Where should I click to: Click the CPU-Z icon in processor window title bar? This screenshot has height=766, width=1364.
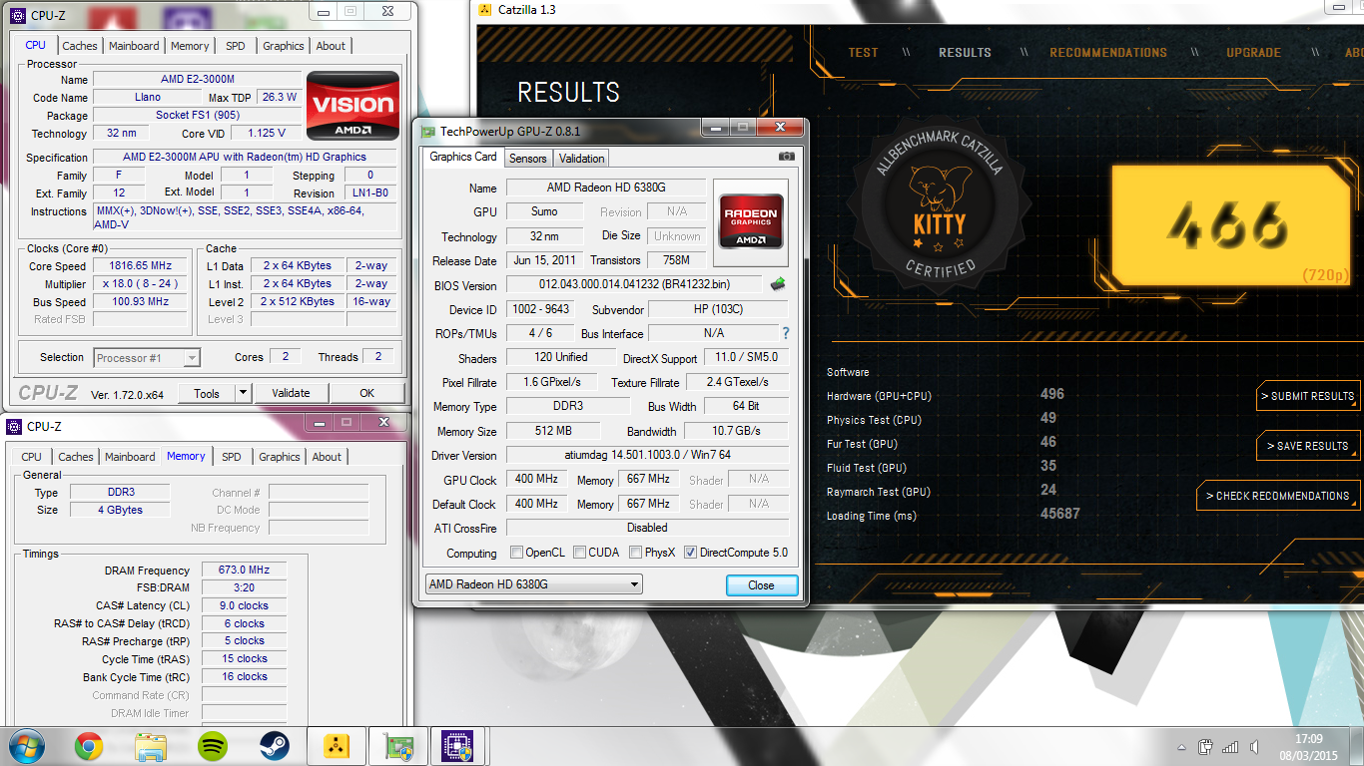point(16,15)
